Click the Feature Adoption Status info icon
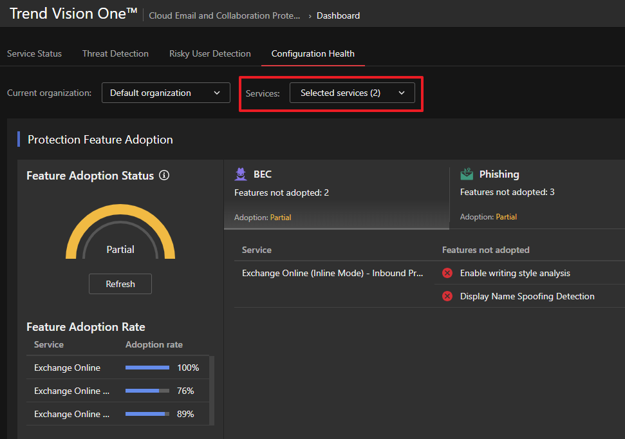 pos(164,176)
